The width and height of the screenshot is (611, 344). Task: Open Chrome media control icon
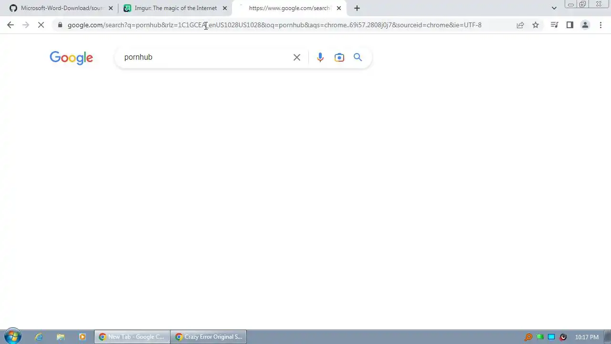pyautogui.click(x=554, y=25)
